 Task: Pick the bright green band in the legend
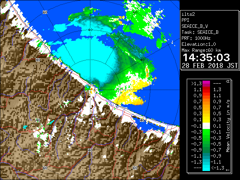(x=206, y=132)
